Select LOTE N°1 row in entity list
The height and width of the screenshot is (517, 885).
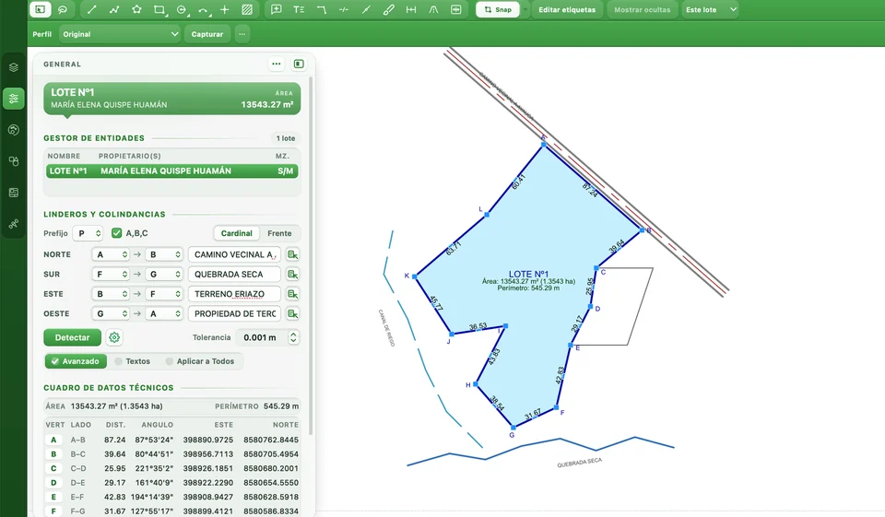click(x=171, y=171)
